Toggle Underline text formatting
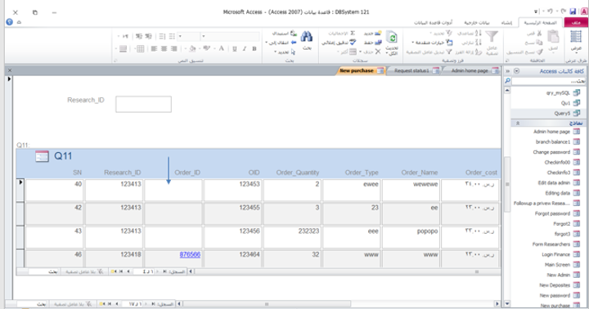Image resolution: width=589 pixels, height=309 pixels. pos(235,48)
